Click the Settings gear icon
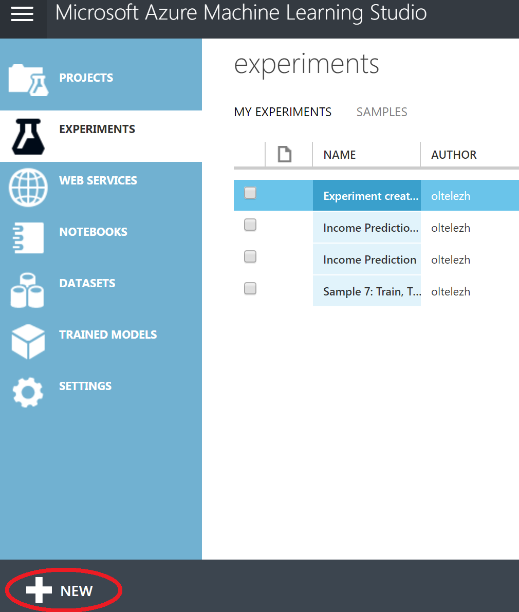 click(x=28, y=392)
